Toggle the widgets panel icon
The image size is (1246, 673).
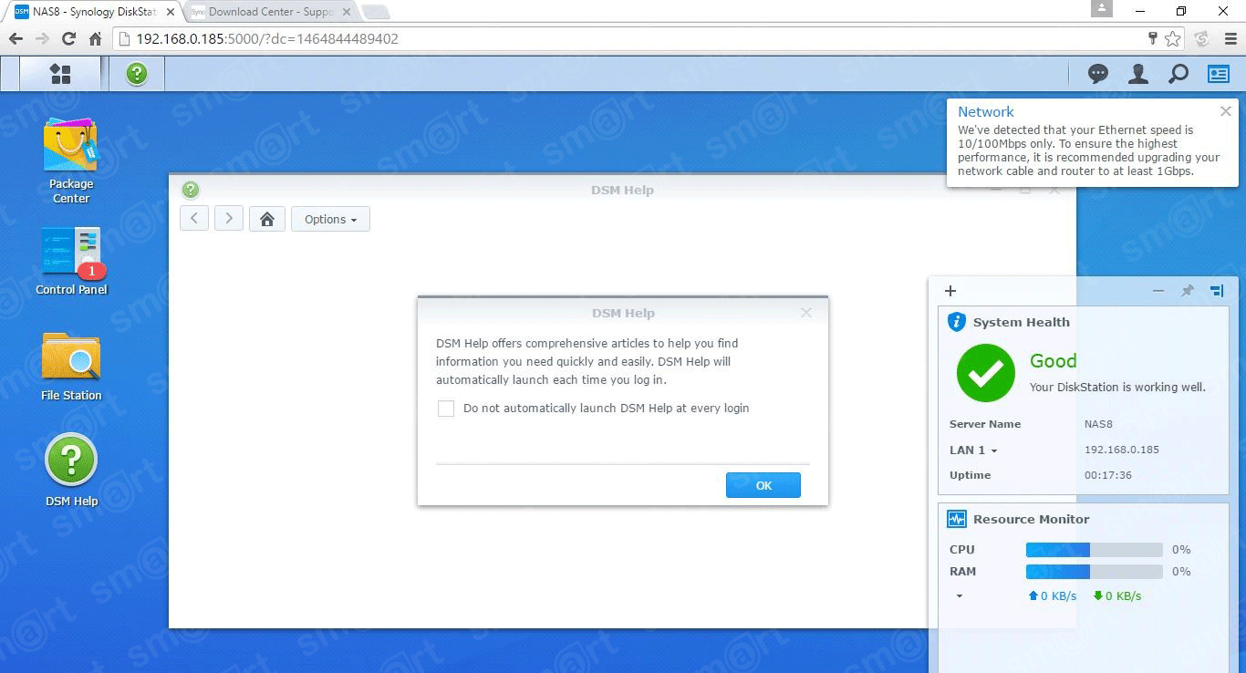coord(1219,74)
